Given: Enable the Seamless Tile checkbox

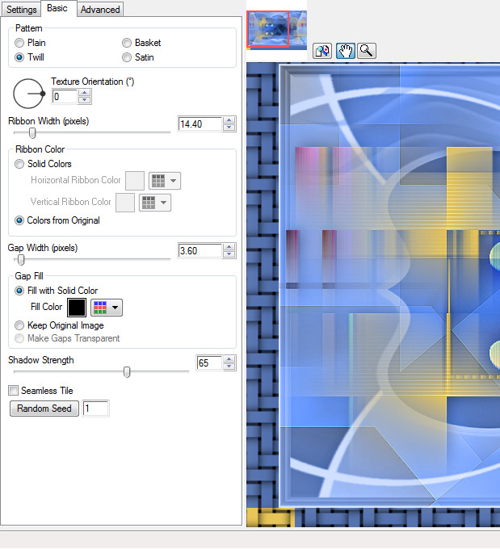Looking at the screenshot, I should tap(14, 391).
